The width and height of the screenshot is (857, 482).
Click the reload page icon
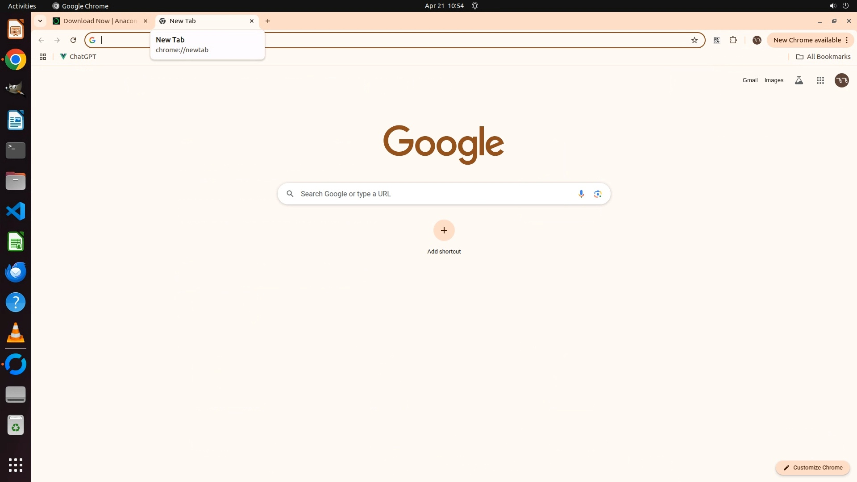click(x=73, y=40)
